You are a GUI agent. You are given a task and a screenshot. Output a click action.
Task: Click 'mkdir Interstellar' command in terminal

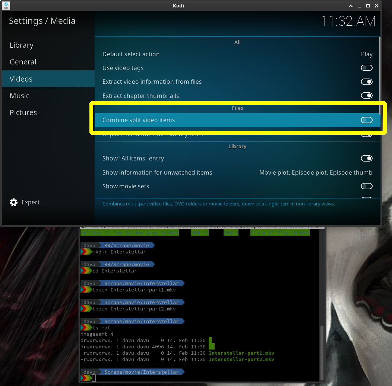(x=119, y=252)
